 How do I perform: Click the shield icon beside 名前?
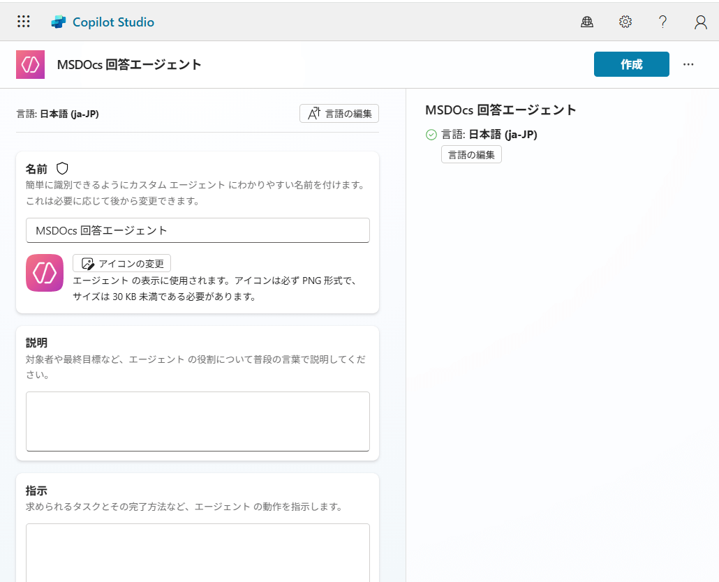(62, 168)
